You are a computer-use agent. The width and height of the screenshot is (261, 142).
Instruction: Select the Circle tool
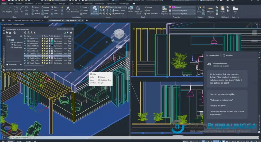coord(16,9)
